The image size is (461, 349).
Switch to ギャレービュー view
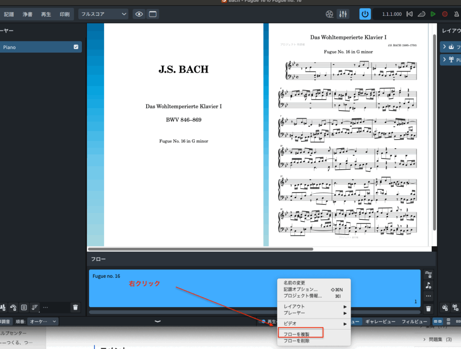tap(380, 322)
